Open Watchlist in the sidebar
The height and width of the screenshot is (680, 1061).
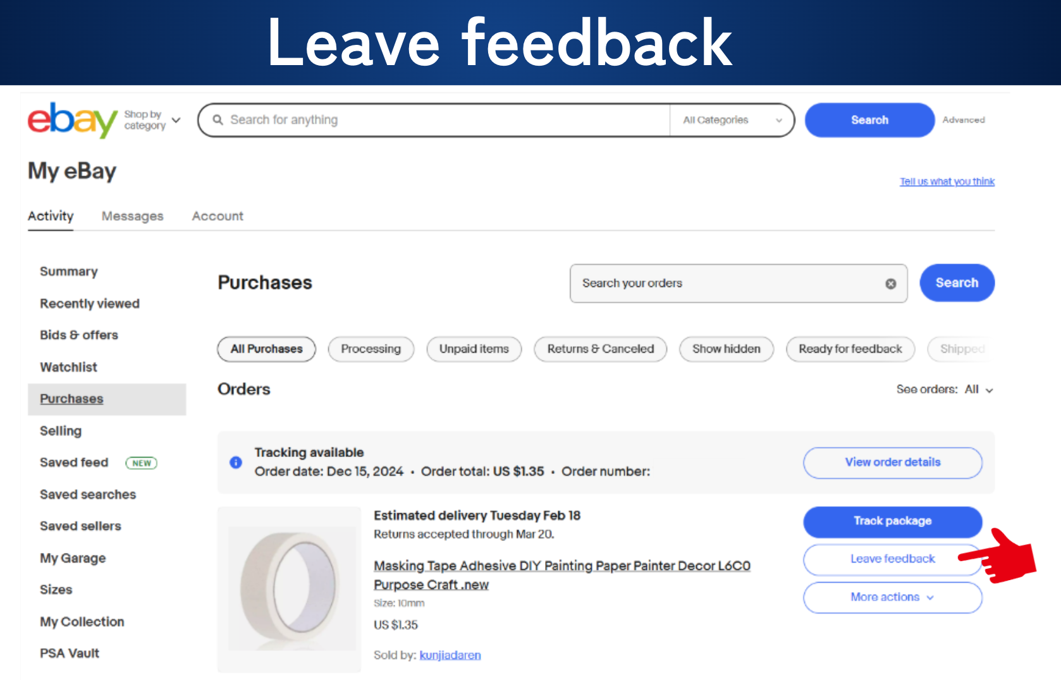pos(68,367)
